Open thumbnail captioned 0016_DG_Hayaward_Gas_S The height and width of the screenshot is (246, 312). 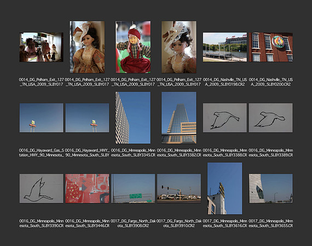[42, 118]
